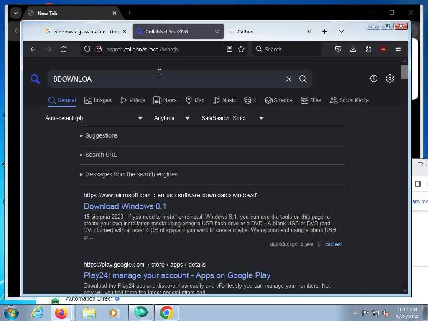Close Chrome's New Tab tab

(x=115, y=13)
